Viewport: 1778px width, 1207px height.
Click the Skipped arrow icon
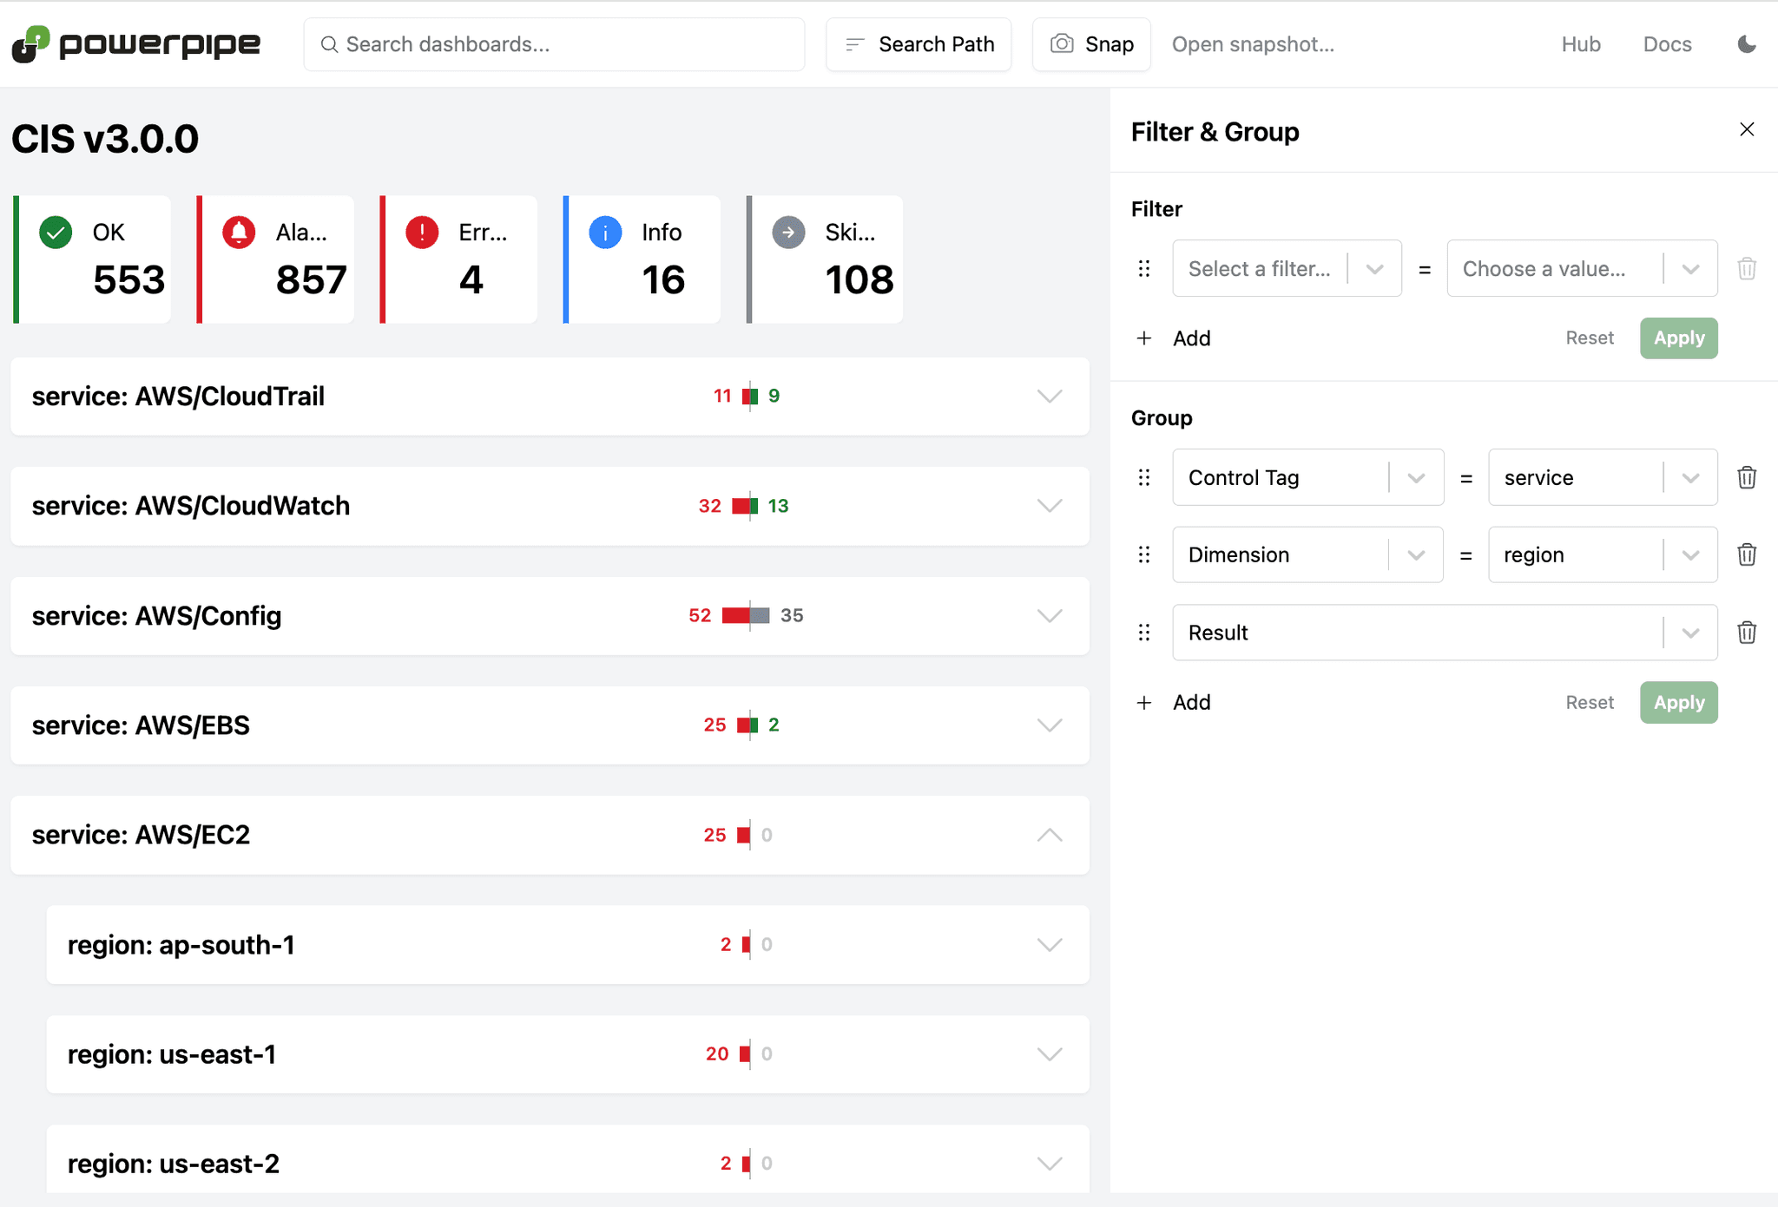(788, 233)
